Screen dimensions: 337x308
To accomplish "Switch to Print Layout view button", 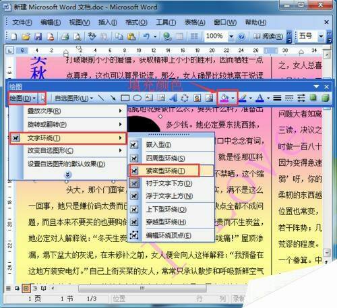I will click(x=26, y=288).
